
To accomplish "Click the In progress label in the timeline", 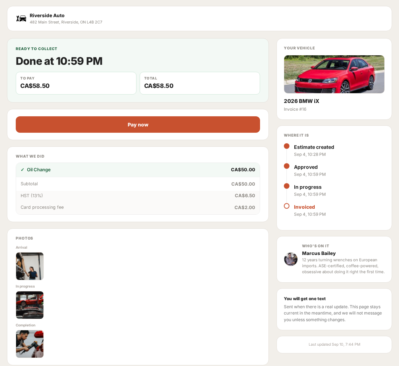I will 308,187.
